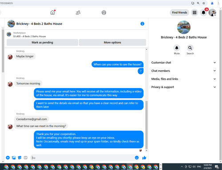222x170 pixels.
Task: Click the chat messages scrollbar
Action: pyautogui.click(x=147, y=125)
